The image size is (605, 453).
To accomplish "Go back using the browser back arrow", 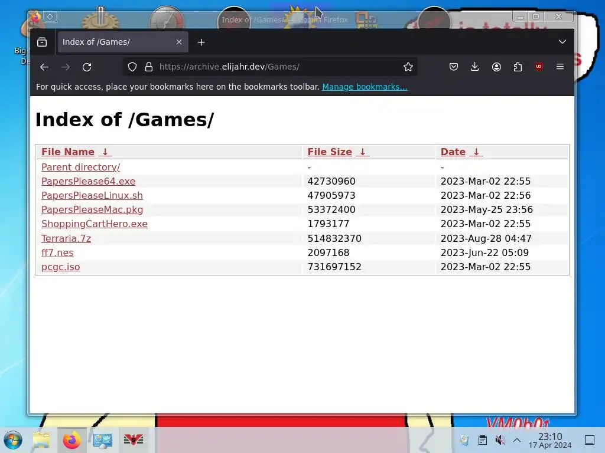I will (x=44, y=67).
